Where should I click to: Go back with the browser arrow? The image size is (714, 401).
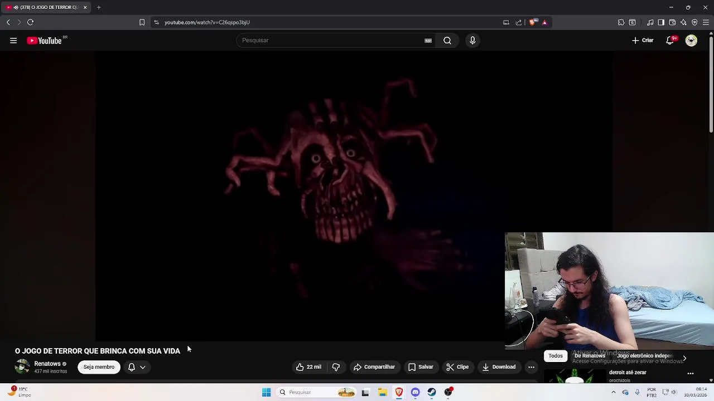point(8,22)
